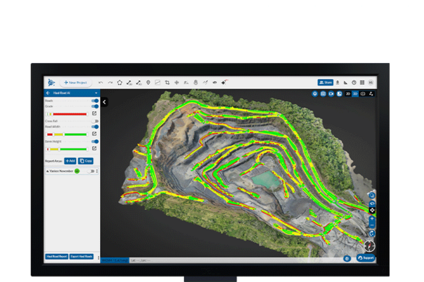Copy report areas

point(85,161)
